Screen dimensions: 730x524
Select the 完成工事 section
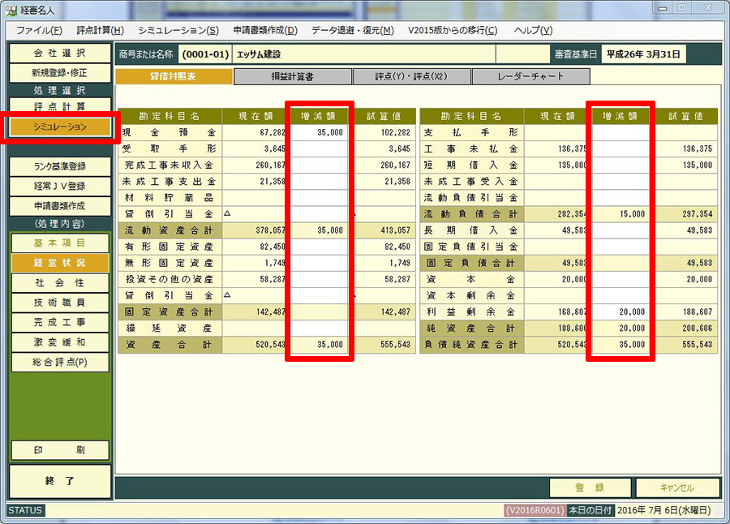59,322
